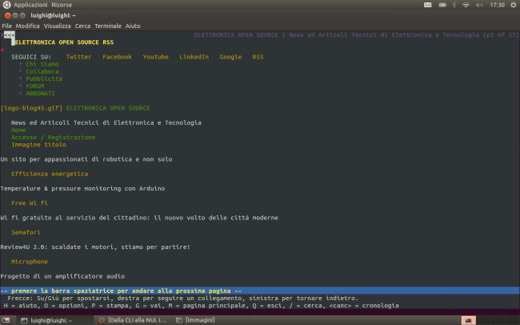Click the blue 'premere la barra spaziatrice' status line
520x325 pixels.
[x=260, y=291]
